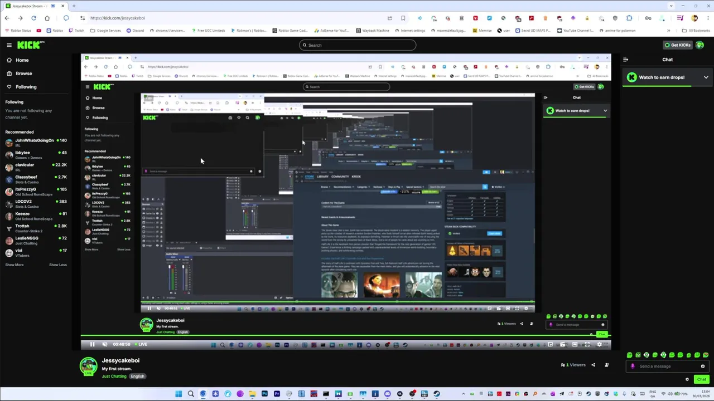Jump to LIVE in the player
Viewport: 714px width, 401px height.
pyautogui.click(x=141, y=344)
